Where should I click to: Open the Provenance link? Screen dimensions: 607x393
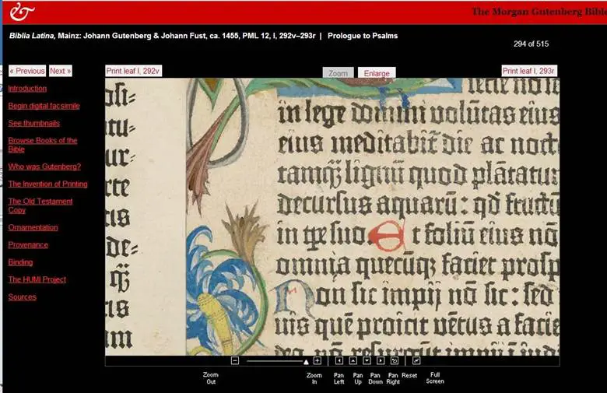(x=28, y=244)
